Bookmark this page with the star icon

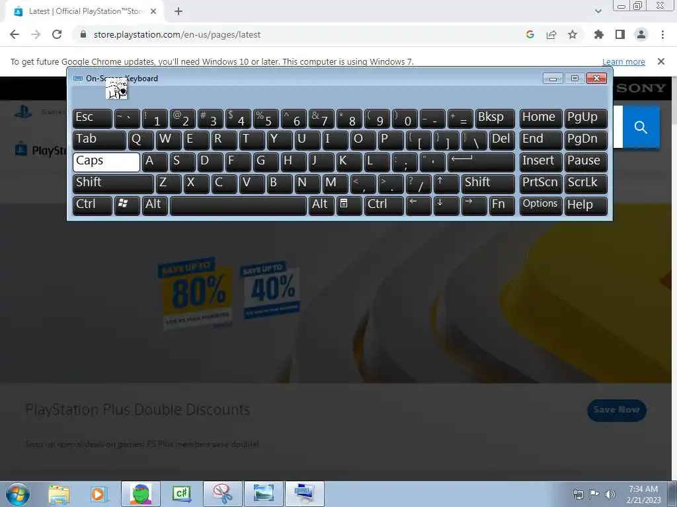pos(573,34)
